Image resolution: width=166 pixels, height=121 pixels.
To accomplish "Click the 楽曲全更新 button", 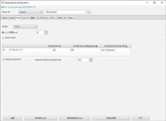I will pyautogui.click(x=111, y=118).
